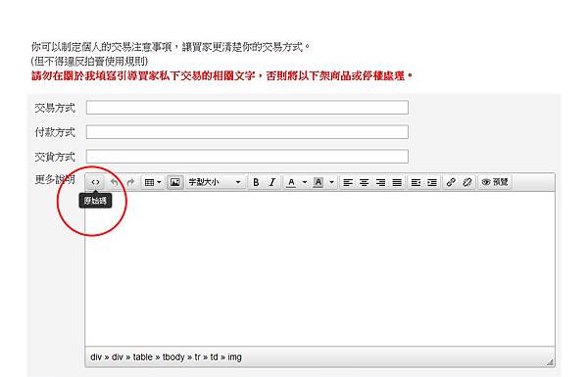The width and height of the screenshot is (588, 377).
Task: Click inside the rich text editing area
Action: [319, 268]
